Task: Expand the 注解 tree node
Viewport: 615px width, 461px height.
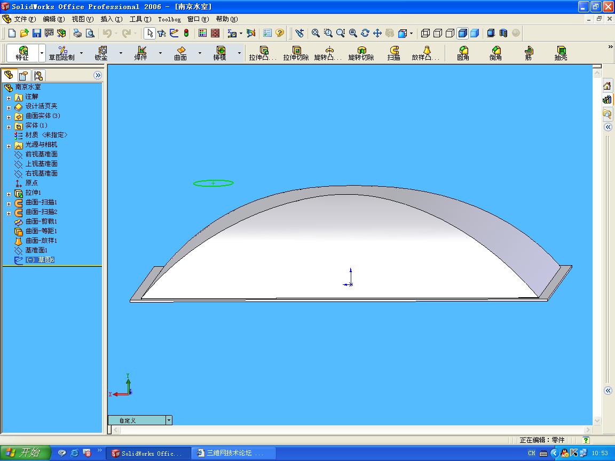Action: pyautogui.click(x=9, y=98)
